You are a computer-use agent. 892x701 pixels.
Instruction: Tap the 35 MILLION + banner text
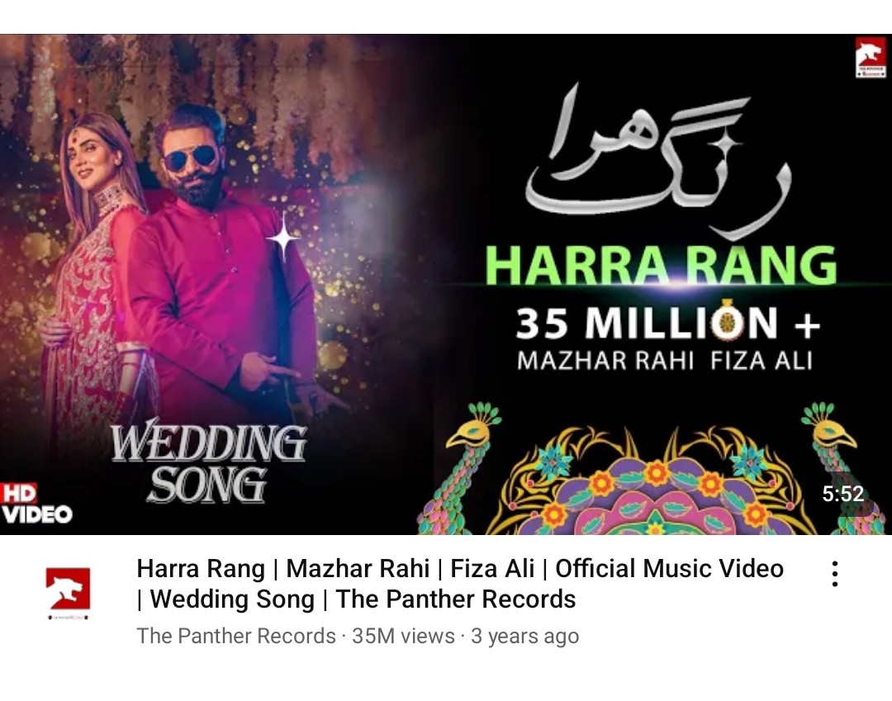click(668, 322)
